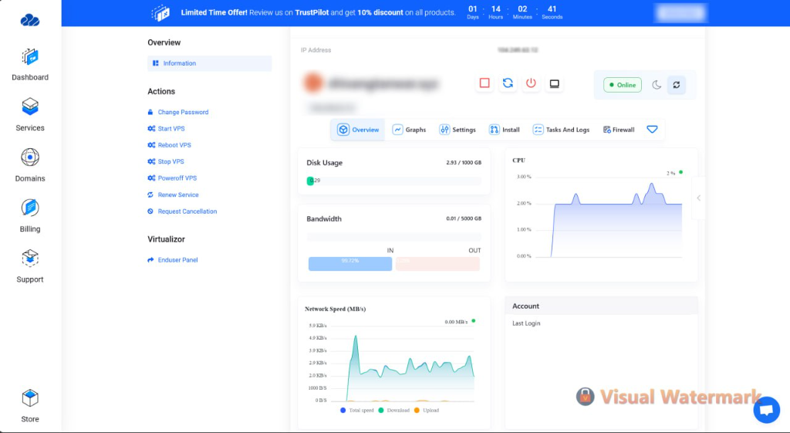Open the Settings tab

coord(457,130)
